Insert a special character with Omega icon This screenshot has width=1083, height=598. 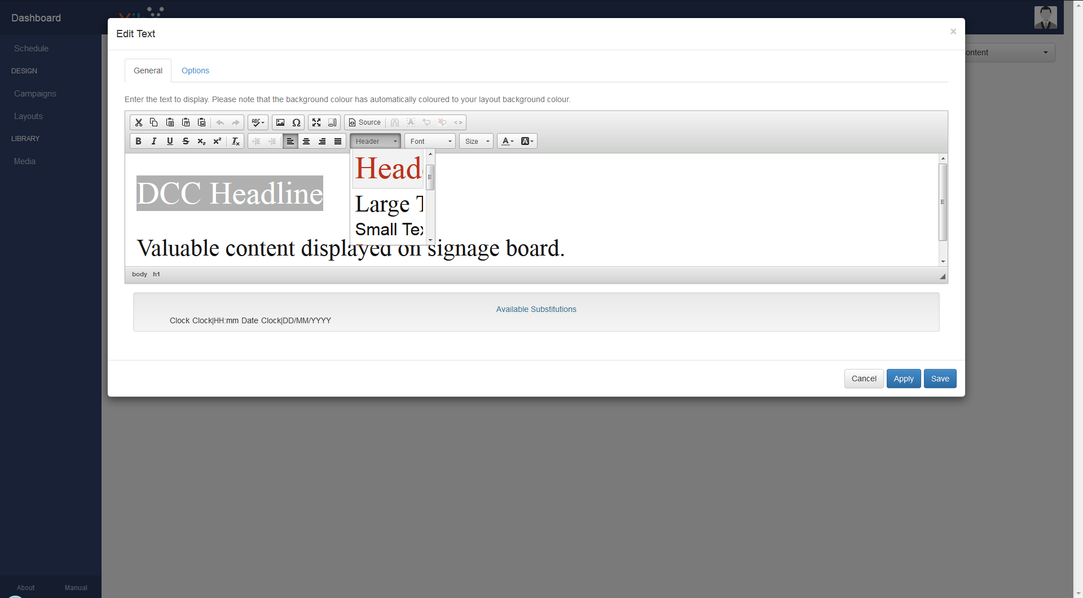coord(296,122)
